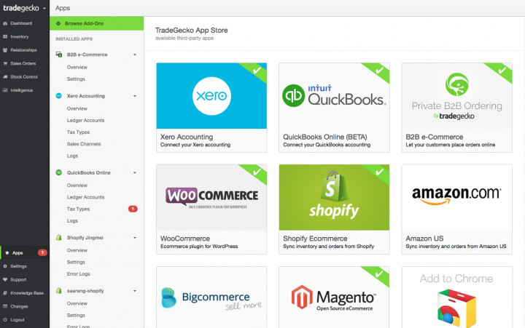Image resolution: width=525 pixels, height=328 pixels.
Task: Click the Relationships people icon
Action: click(x=5, y=50)
